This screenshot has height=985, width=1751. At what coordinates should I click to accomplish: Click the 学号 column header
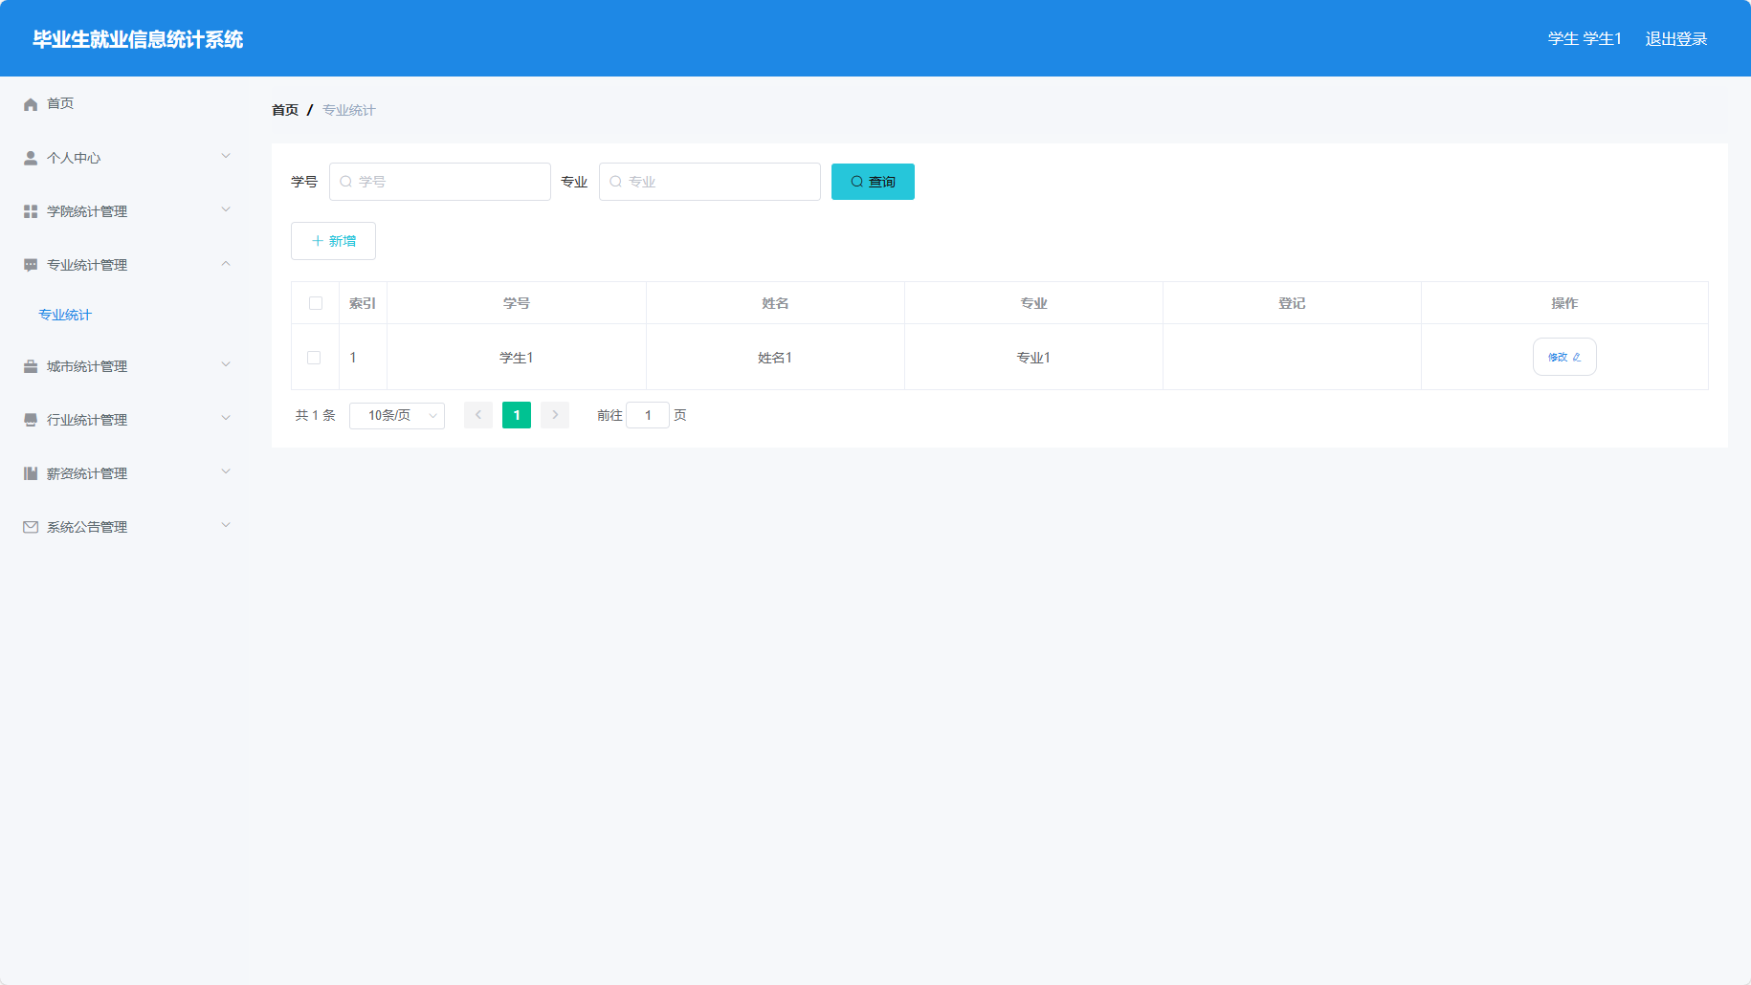tap(517, 303)
